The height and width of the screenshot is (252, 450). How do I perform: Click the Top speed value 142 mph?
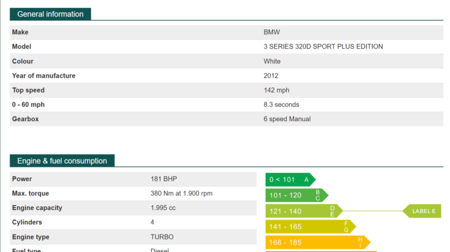[x=277, y=90]
